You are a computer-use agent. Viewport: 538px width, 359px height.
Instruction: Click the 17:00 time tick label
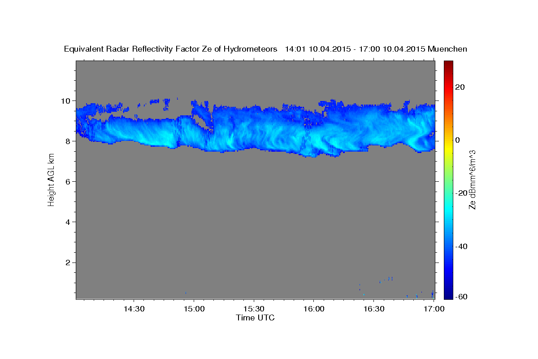[x=434, y=309]
